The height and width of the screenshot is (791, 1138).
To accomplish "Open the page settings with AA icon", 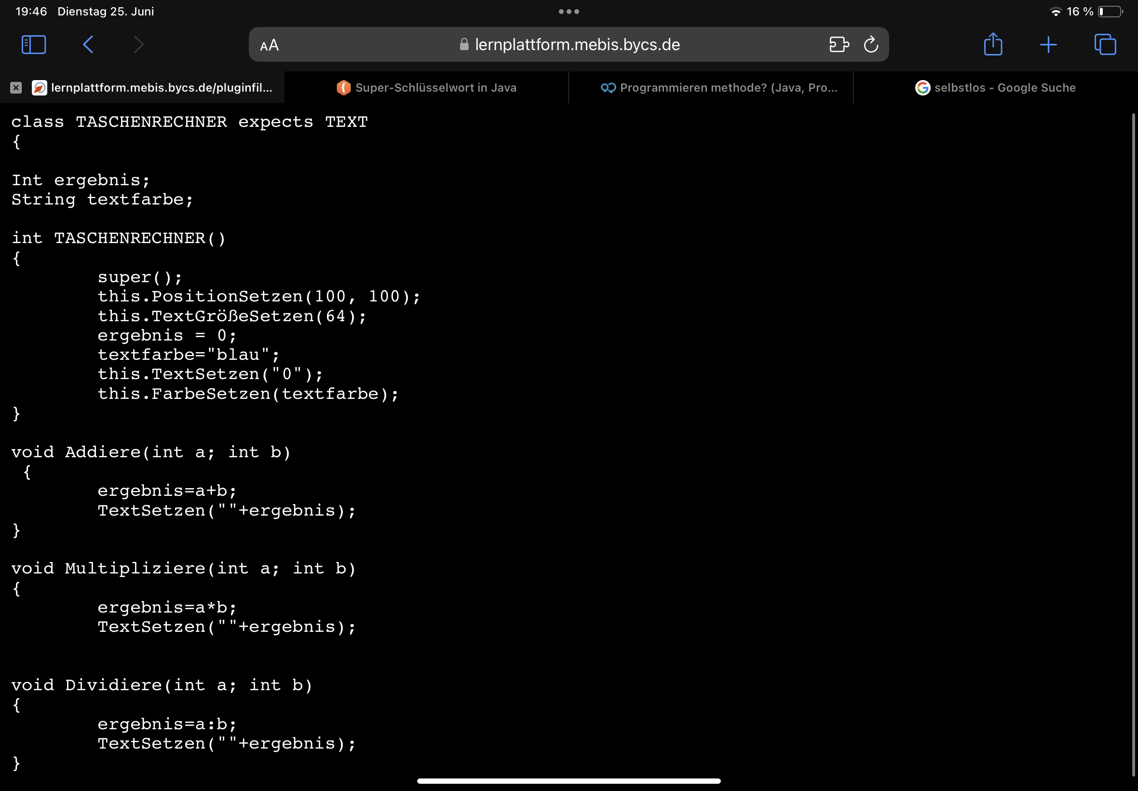I will click(269, 45).
